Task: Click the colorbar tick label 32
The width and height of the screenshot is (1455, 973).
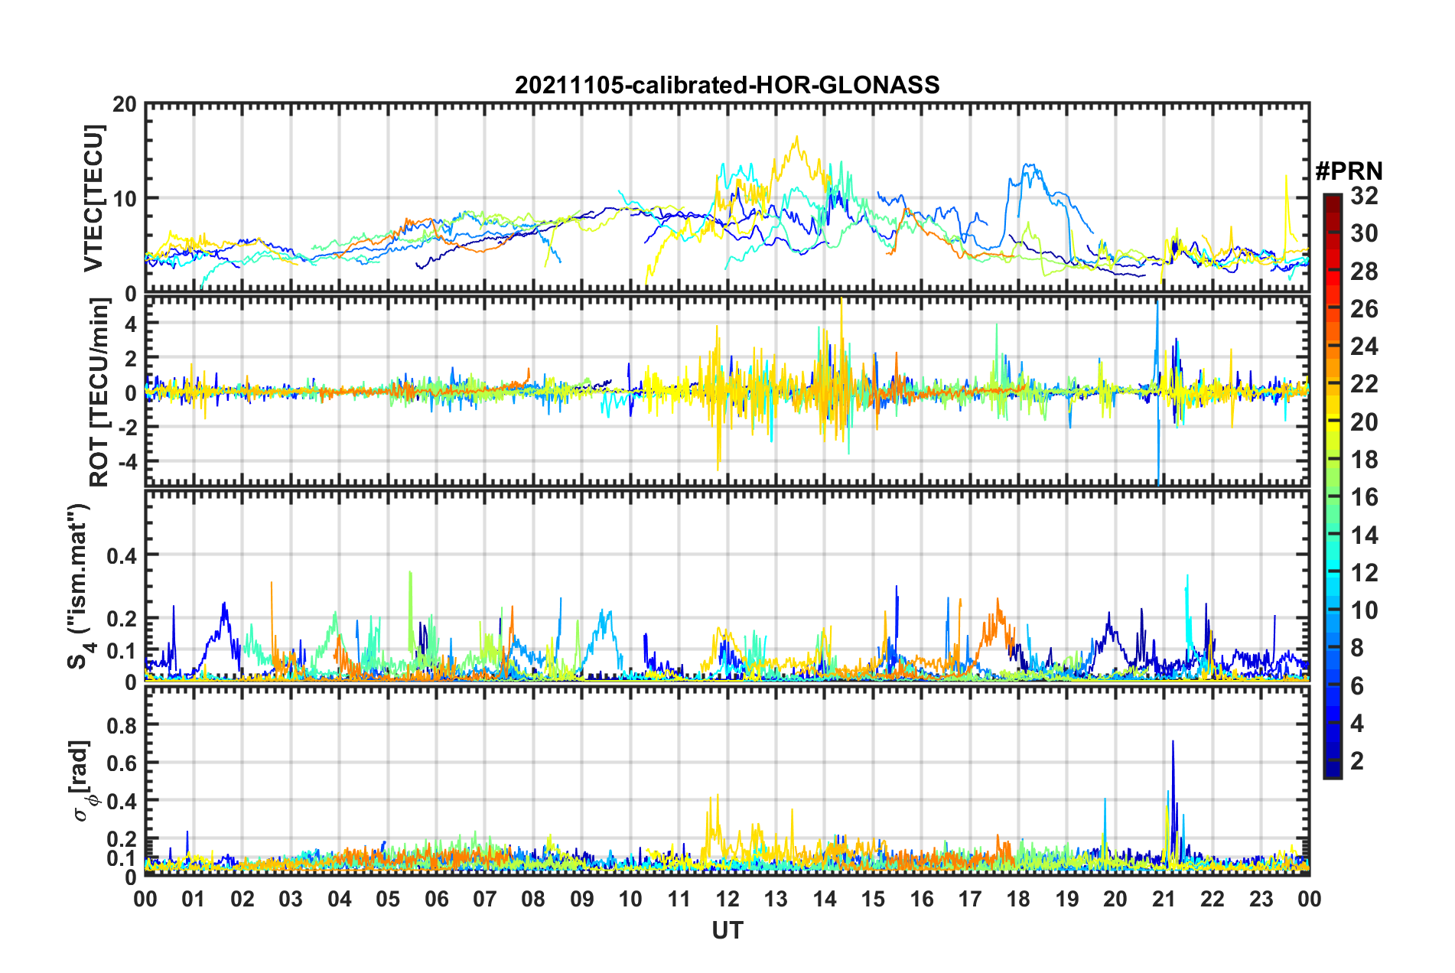Action: 1364,196
